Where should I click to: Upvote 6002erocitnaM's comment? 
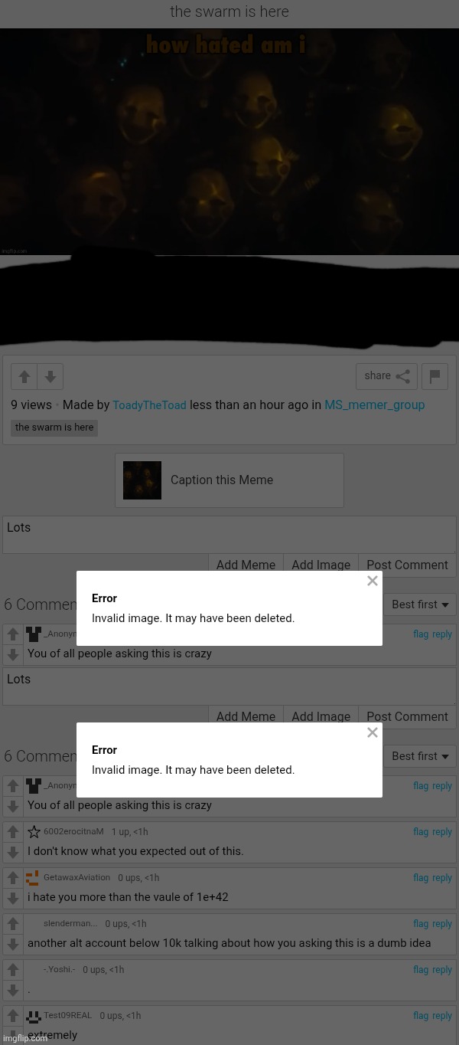(13, 832)
